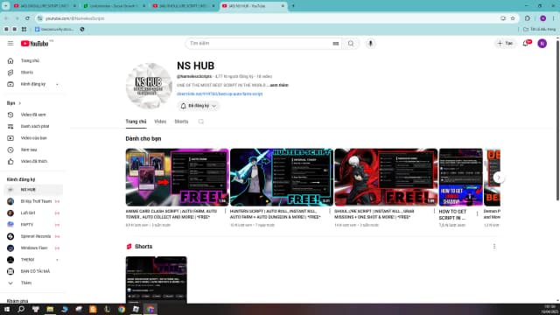Go to Trang chủ in sidebar
Screen dimensions: 560x315
(34, 60)
